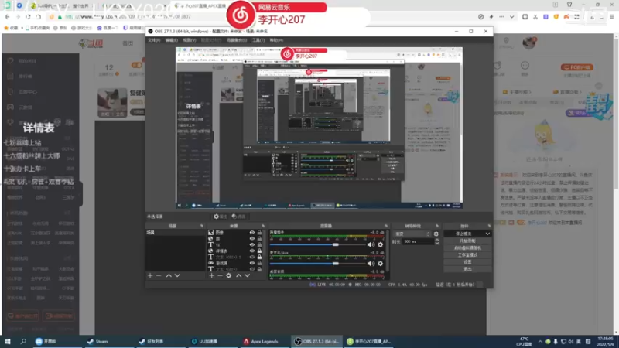Click the first mixer channel volume slider

click(x=317, y=244)
